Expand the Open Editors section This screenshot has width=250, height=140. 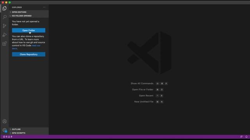point(29,12)
